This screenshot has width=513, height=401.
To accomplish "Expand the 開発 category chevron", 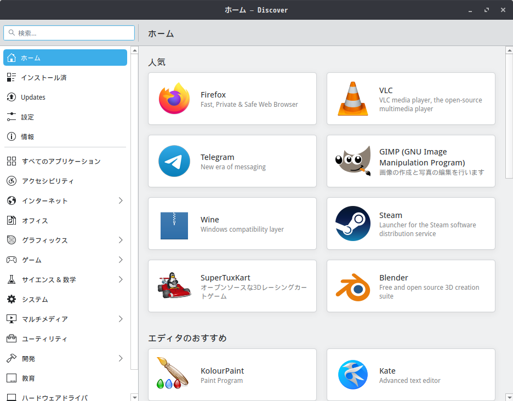I will (121, 358).
